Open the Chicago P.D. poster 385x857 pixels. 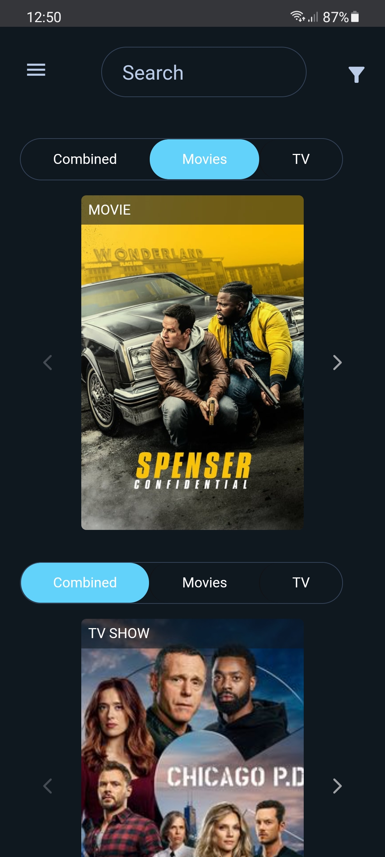click(192, 752)
